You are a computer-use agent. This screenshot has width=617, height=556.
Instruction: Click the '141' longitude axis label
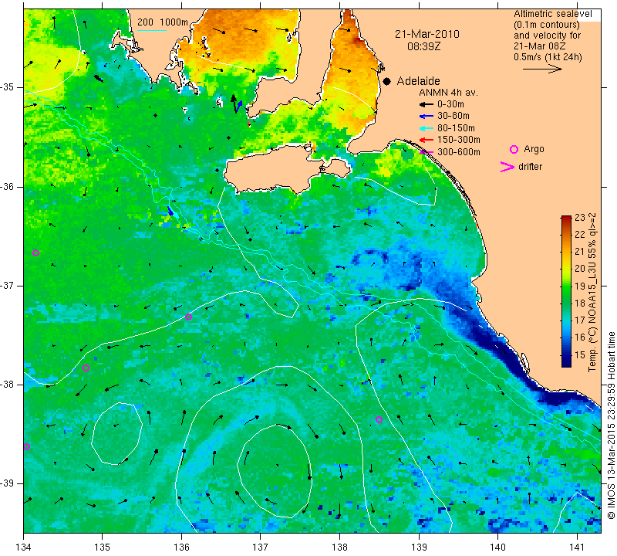(x=577, y=548)
